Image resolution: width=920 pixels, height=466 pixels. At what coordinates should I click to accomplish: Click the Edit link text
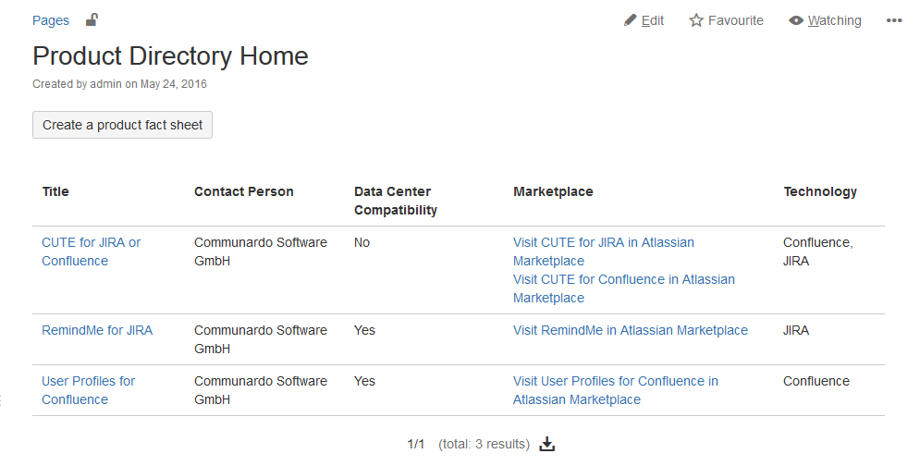[x=653, y=20]
